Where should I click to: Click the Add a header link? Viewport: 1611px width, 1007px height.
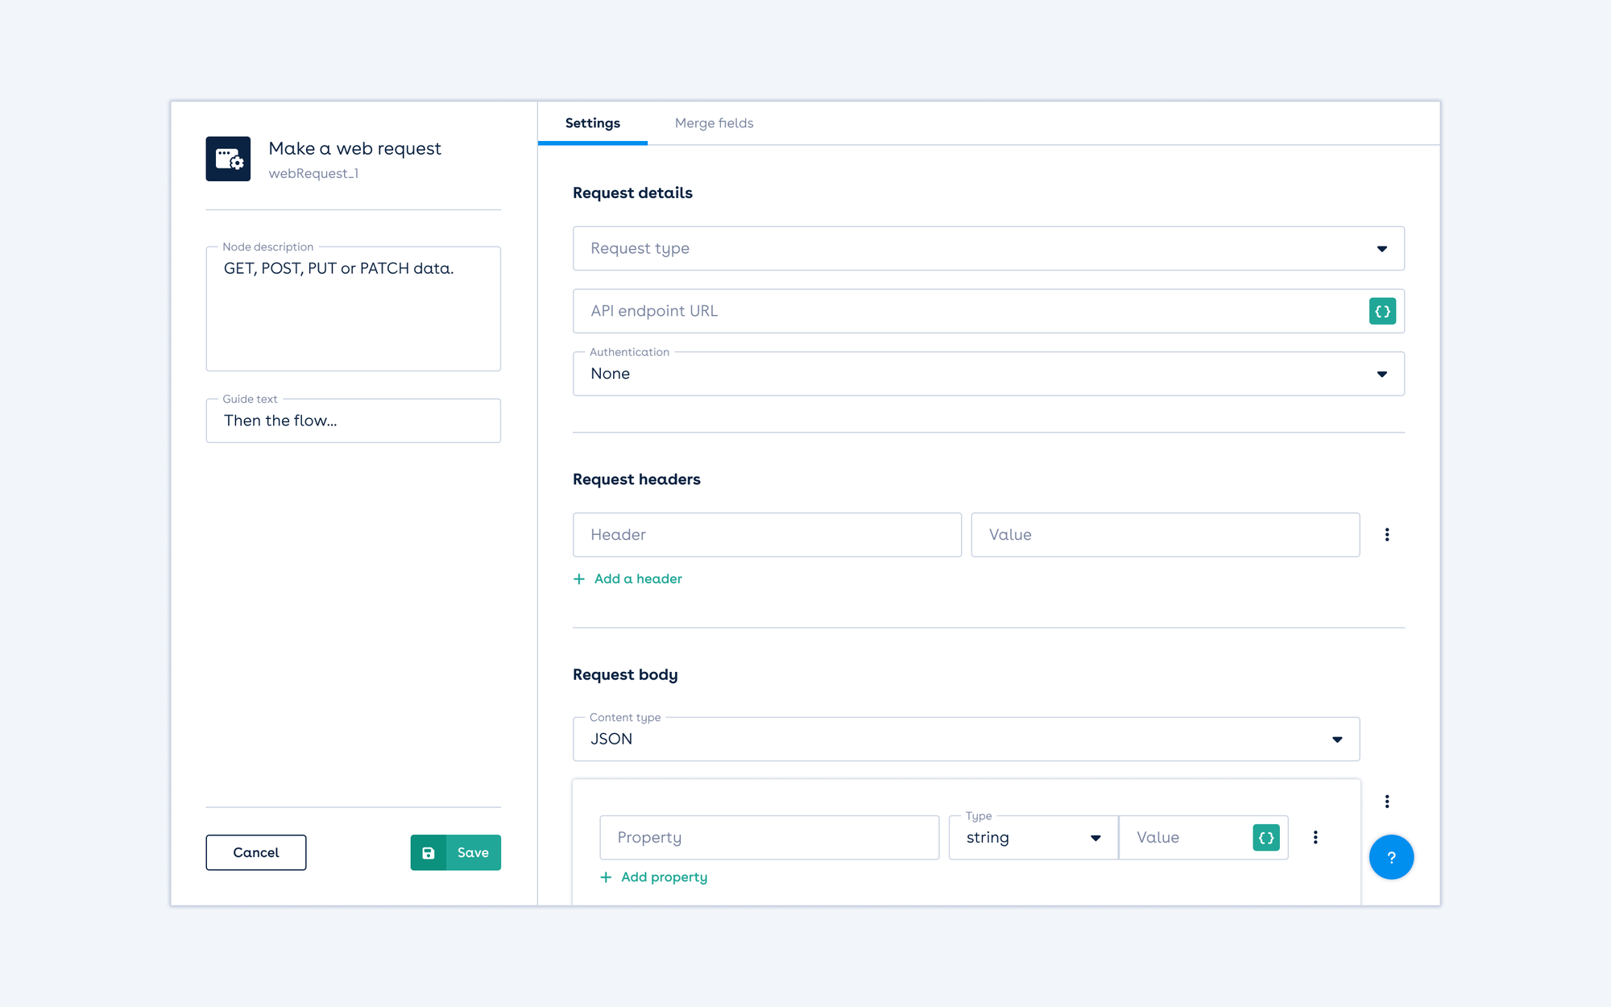(x=637, y=579)
